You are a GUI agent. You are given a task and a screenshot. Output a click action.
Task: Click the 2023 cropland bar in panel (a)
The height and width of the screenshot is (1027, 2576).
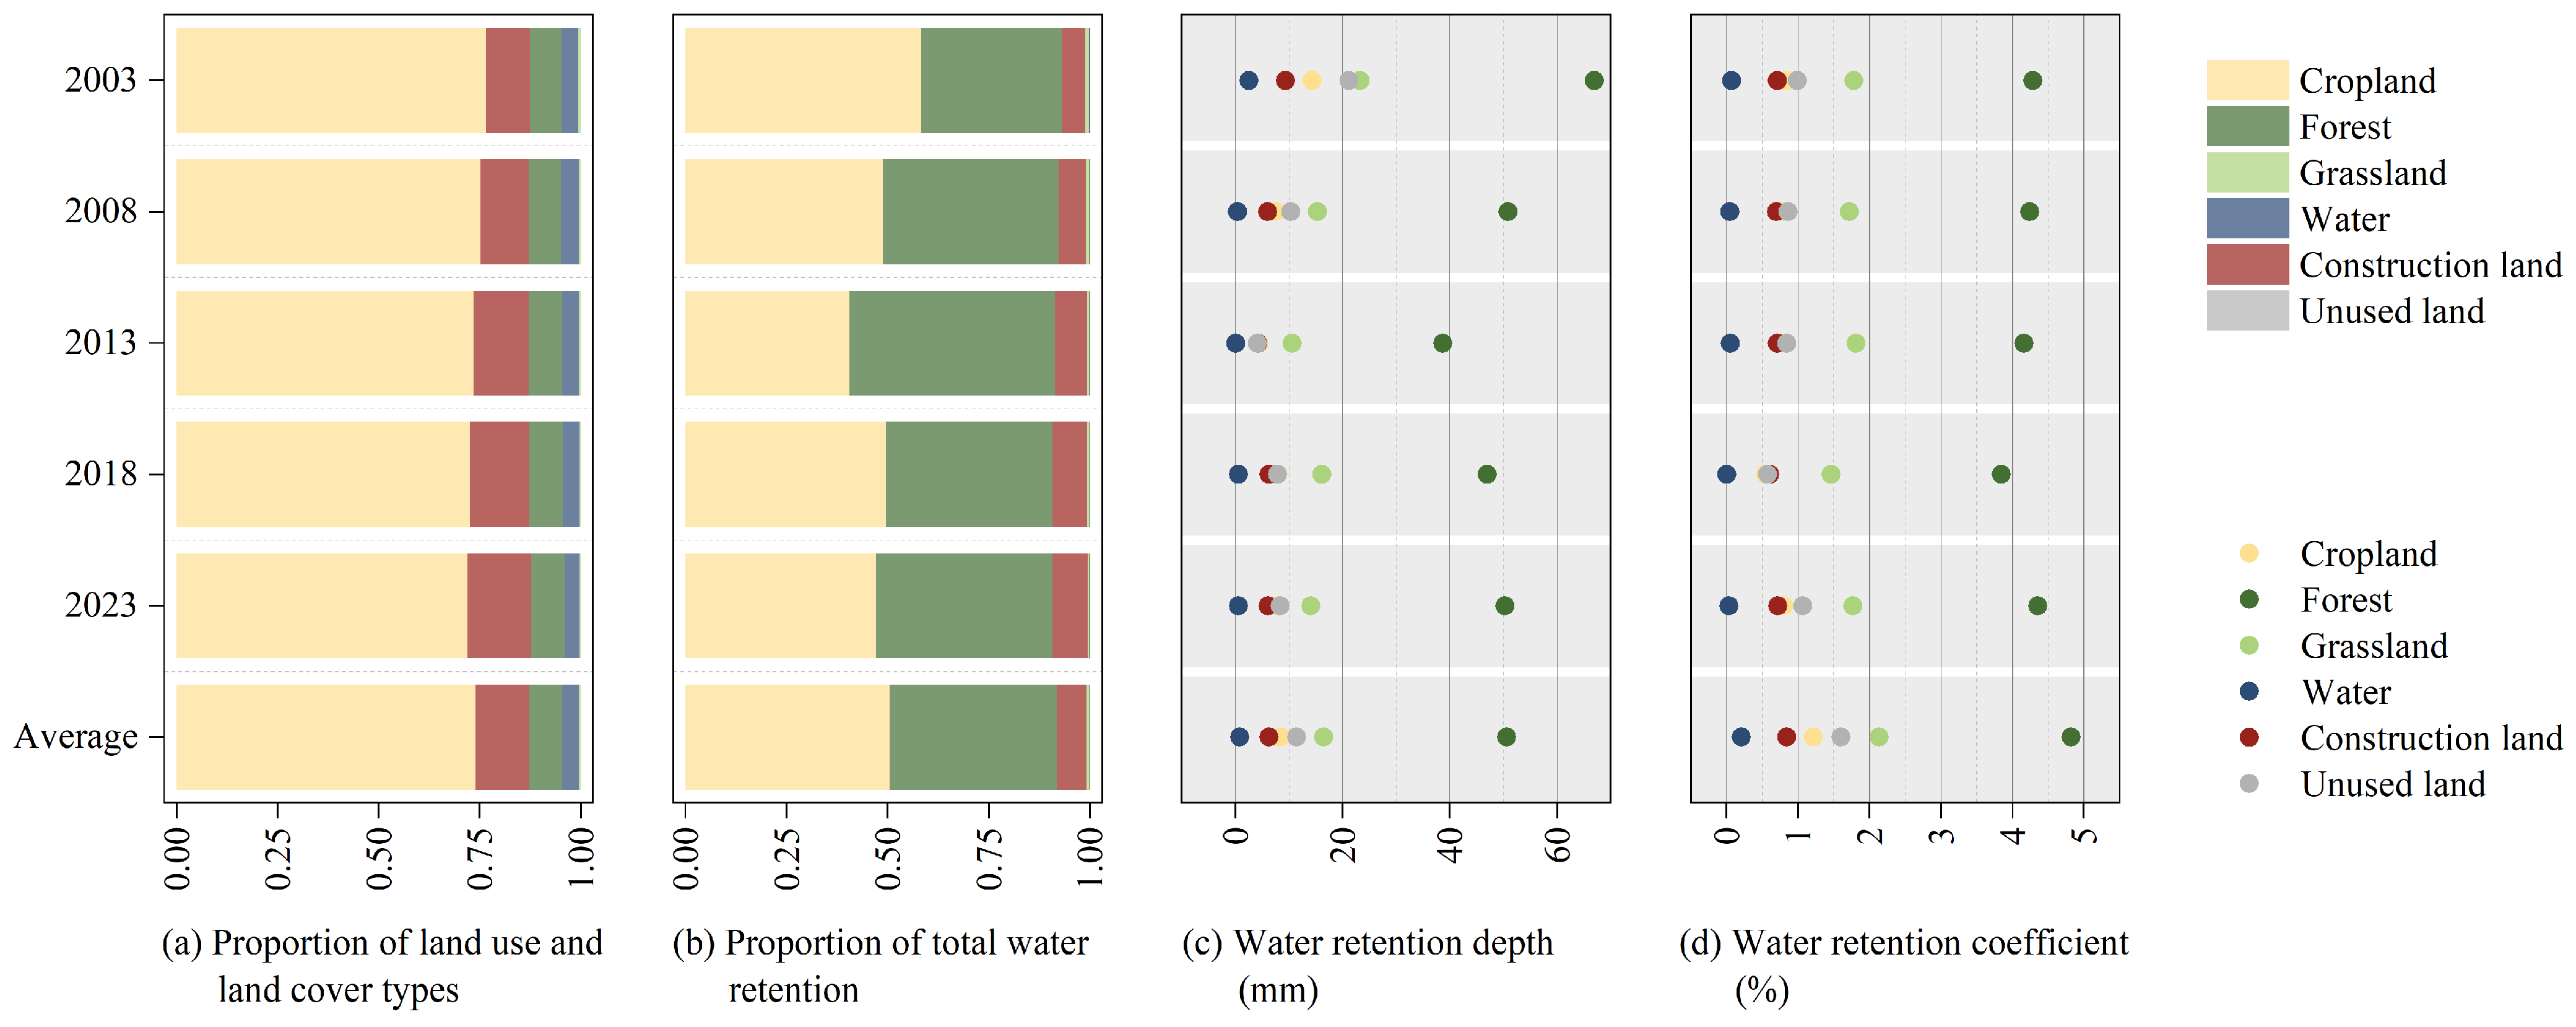322,605
